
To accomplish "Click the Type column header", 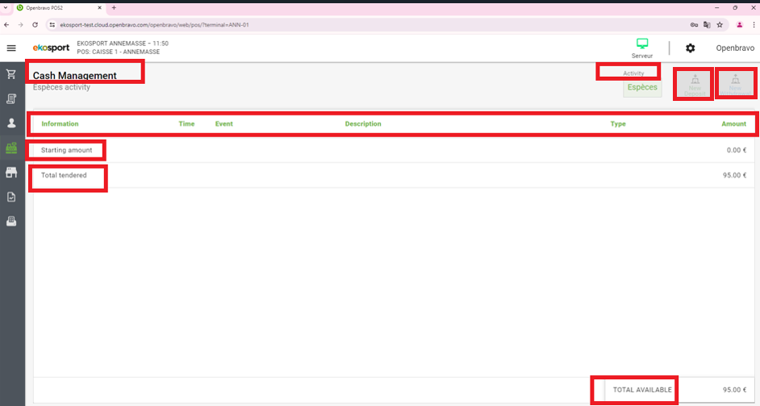I will (x=618, y=123).
